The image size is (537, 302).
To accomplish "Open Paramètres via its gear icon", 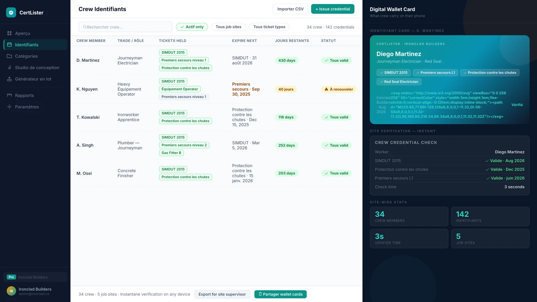I will pos(9,107).
